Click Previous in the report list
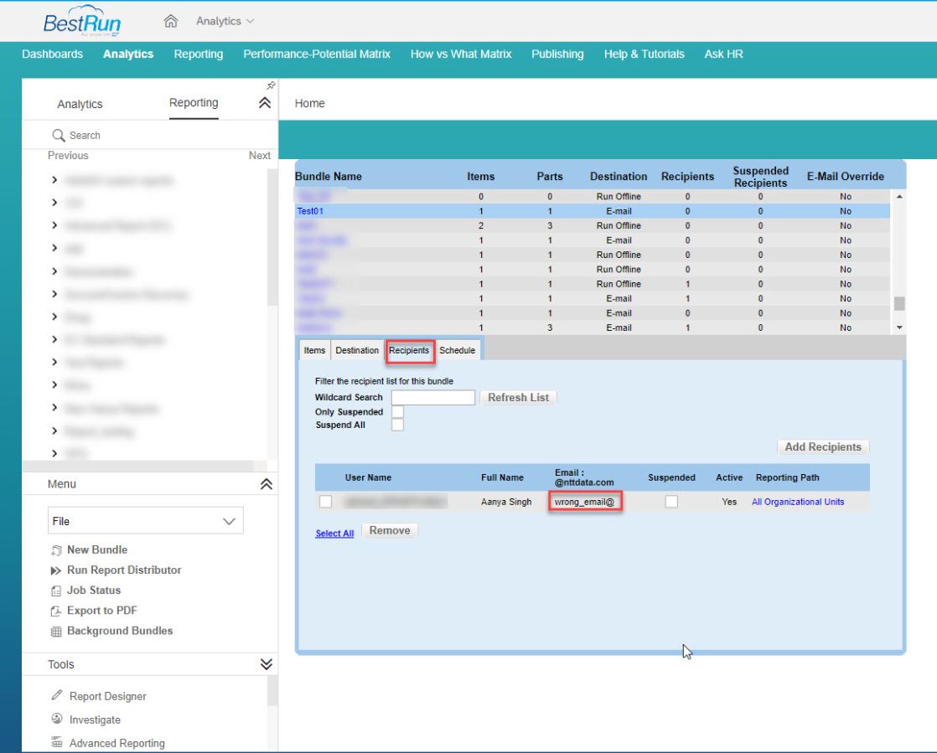 (68, 155)
